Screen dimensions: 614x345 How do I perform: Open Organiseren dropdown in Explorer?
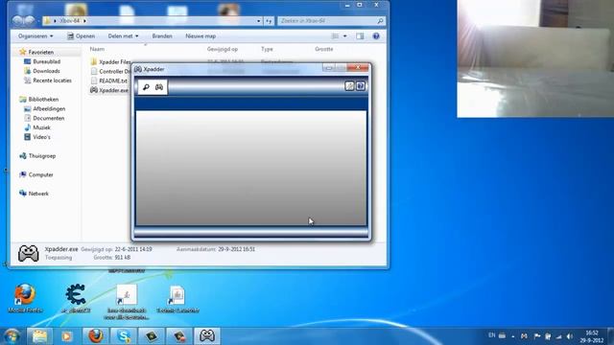[x=35, y=36]
